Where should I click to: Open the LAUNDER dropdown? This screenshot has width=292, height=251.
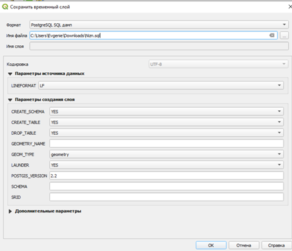click(x=167, y=165)
